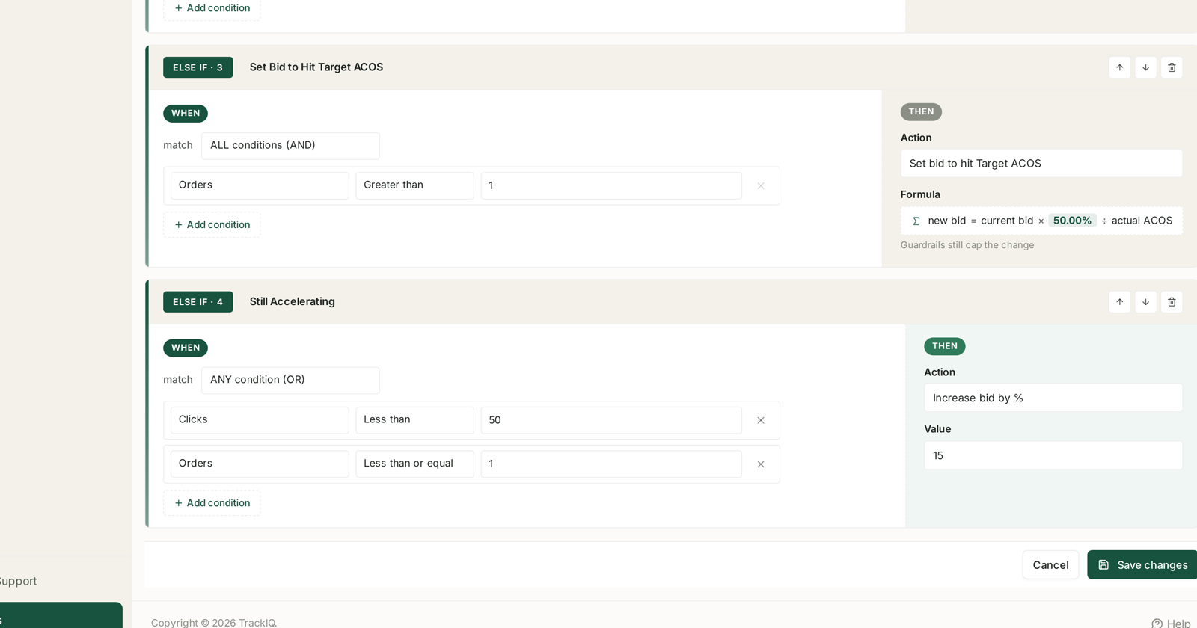Edit the Clicks threshold value 50

click(x=611, y=420)
